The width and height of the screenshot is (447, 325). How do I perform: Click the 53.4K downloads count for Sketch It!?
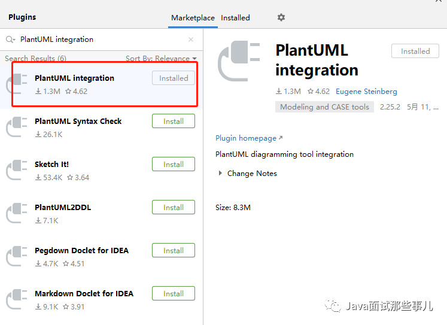[x=48, y=178]
